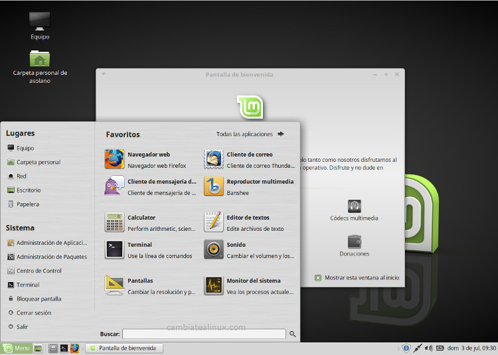The image size is (498, 355).
Task: Click the Menu button in panel
Action: click(17, 348)
